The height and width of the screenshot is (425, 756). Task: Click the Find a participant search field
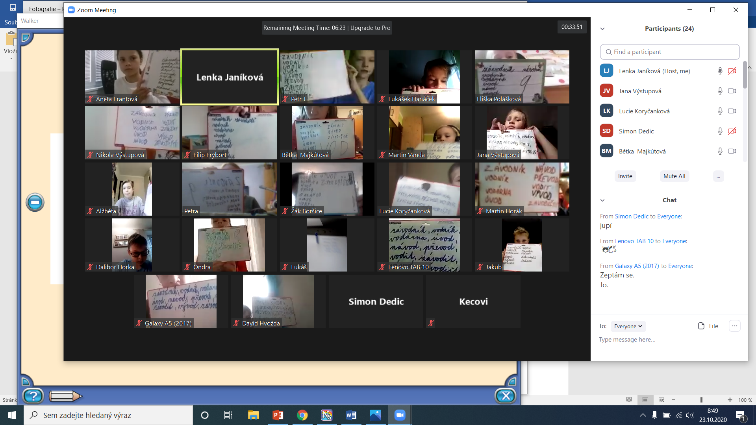click(669, 52)
